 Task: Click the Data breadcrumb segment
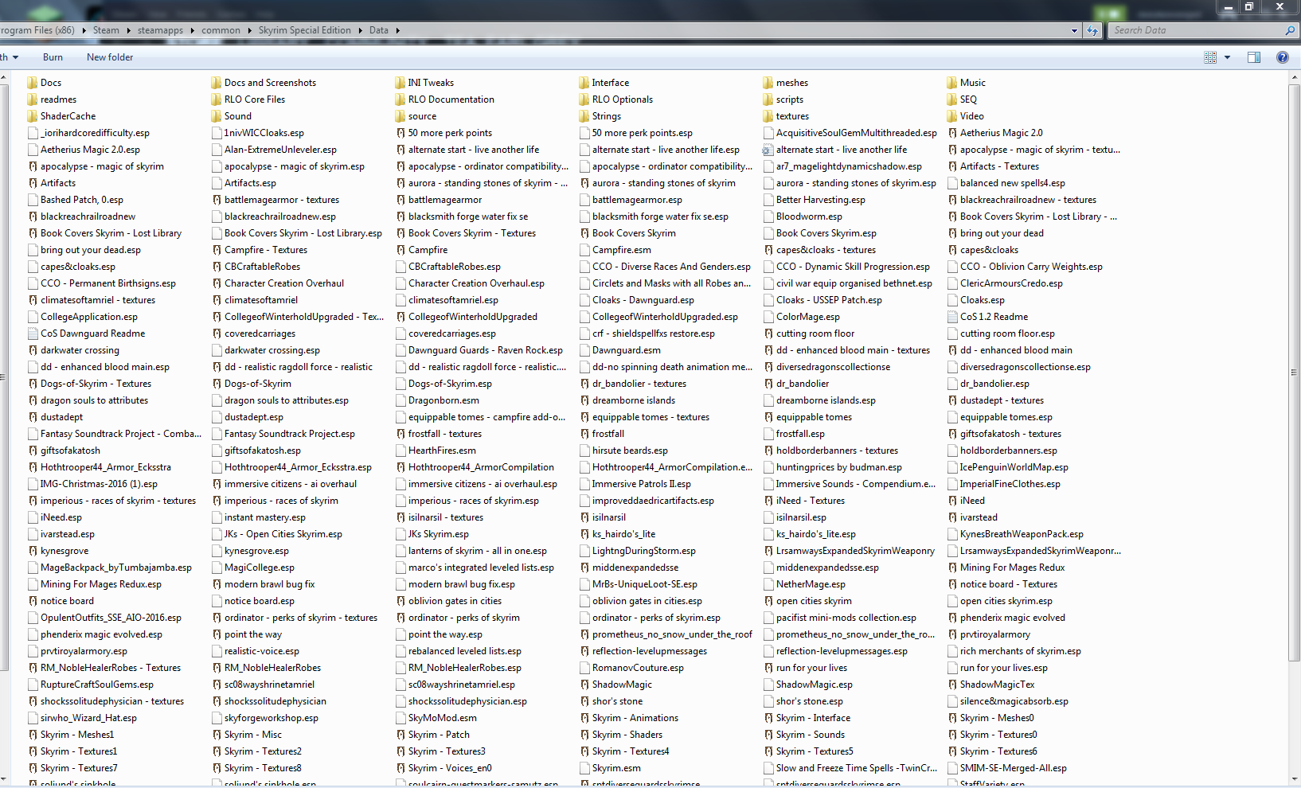tap(379, 30)
